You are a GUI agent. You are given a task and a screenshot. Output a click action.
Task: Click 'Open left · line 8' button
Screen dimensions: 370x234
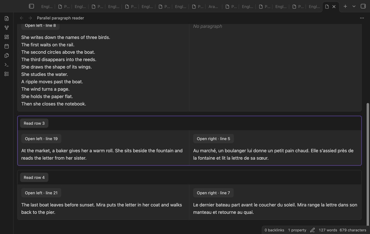[x=40, y=26]
